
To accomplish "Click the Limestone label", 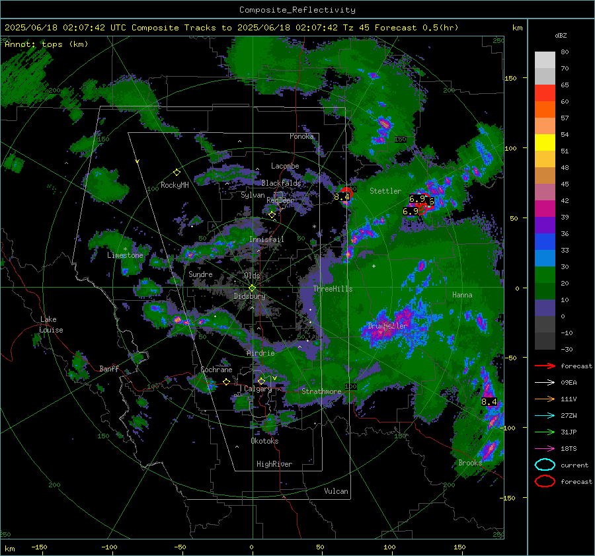I will tap(125, 255).
